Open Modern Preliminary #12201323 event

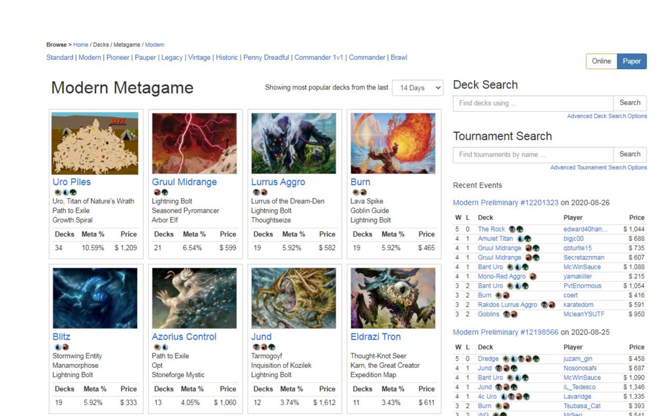coord(505,203)
